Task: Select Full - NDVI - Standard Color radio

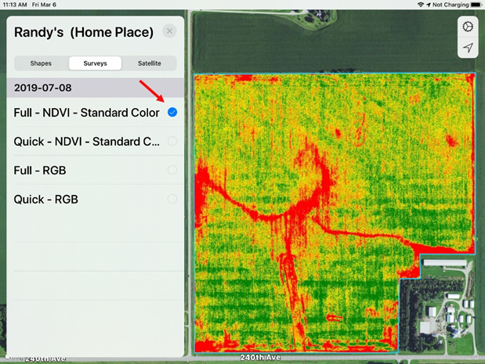Action: pos(172,112)
